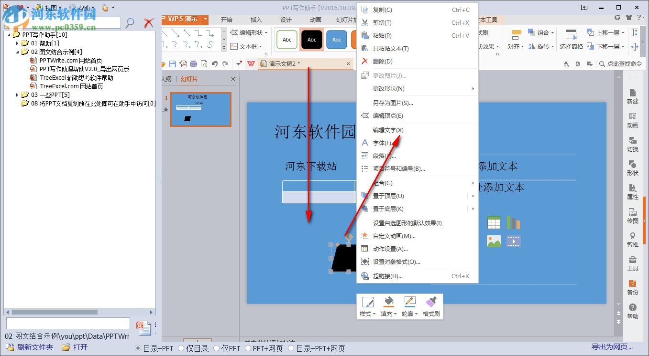Click the 刷新文件夹 link
This screenshot has width=649, height=356.
(35, 347)
